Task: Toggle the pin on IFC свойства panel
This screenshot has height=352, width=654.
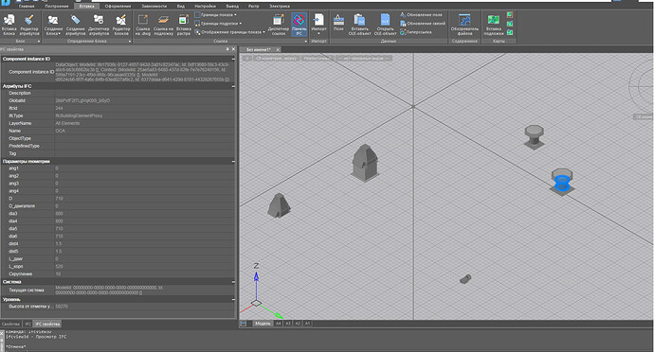Action: [227, 49]
